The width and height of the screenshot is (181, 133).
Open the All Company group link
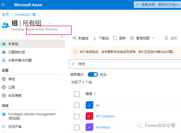pyautogui.click(x=105, y=116)
